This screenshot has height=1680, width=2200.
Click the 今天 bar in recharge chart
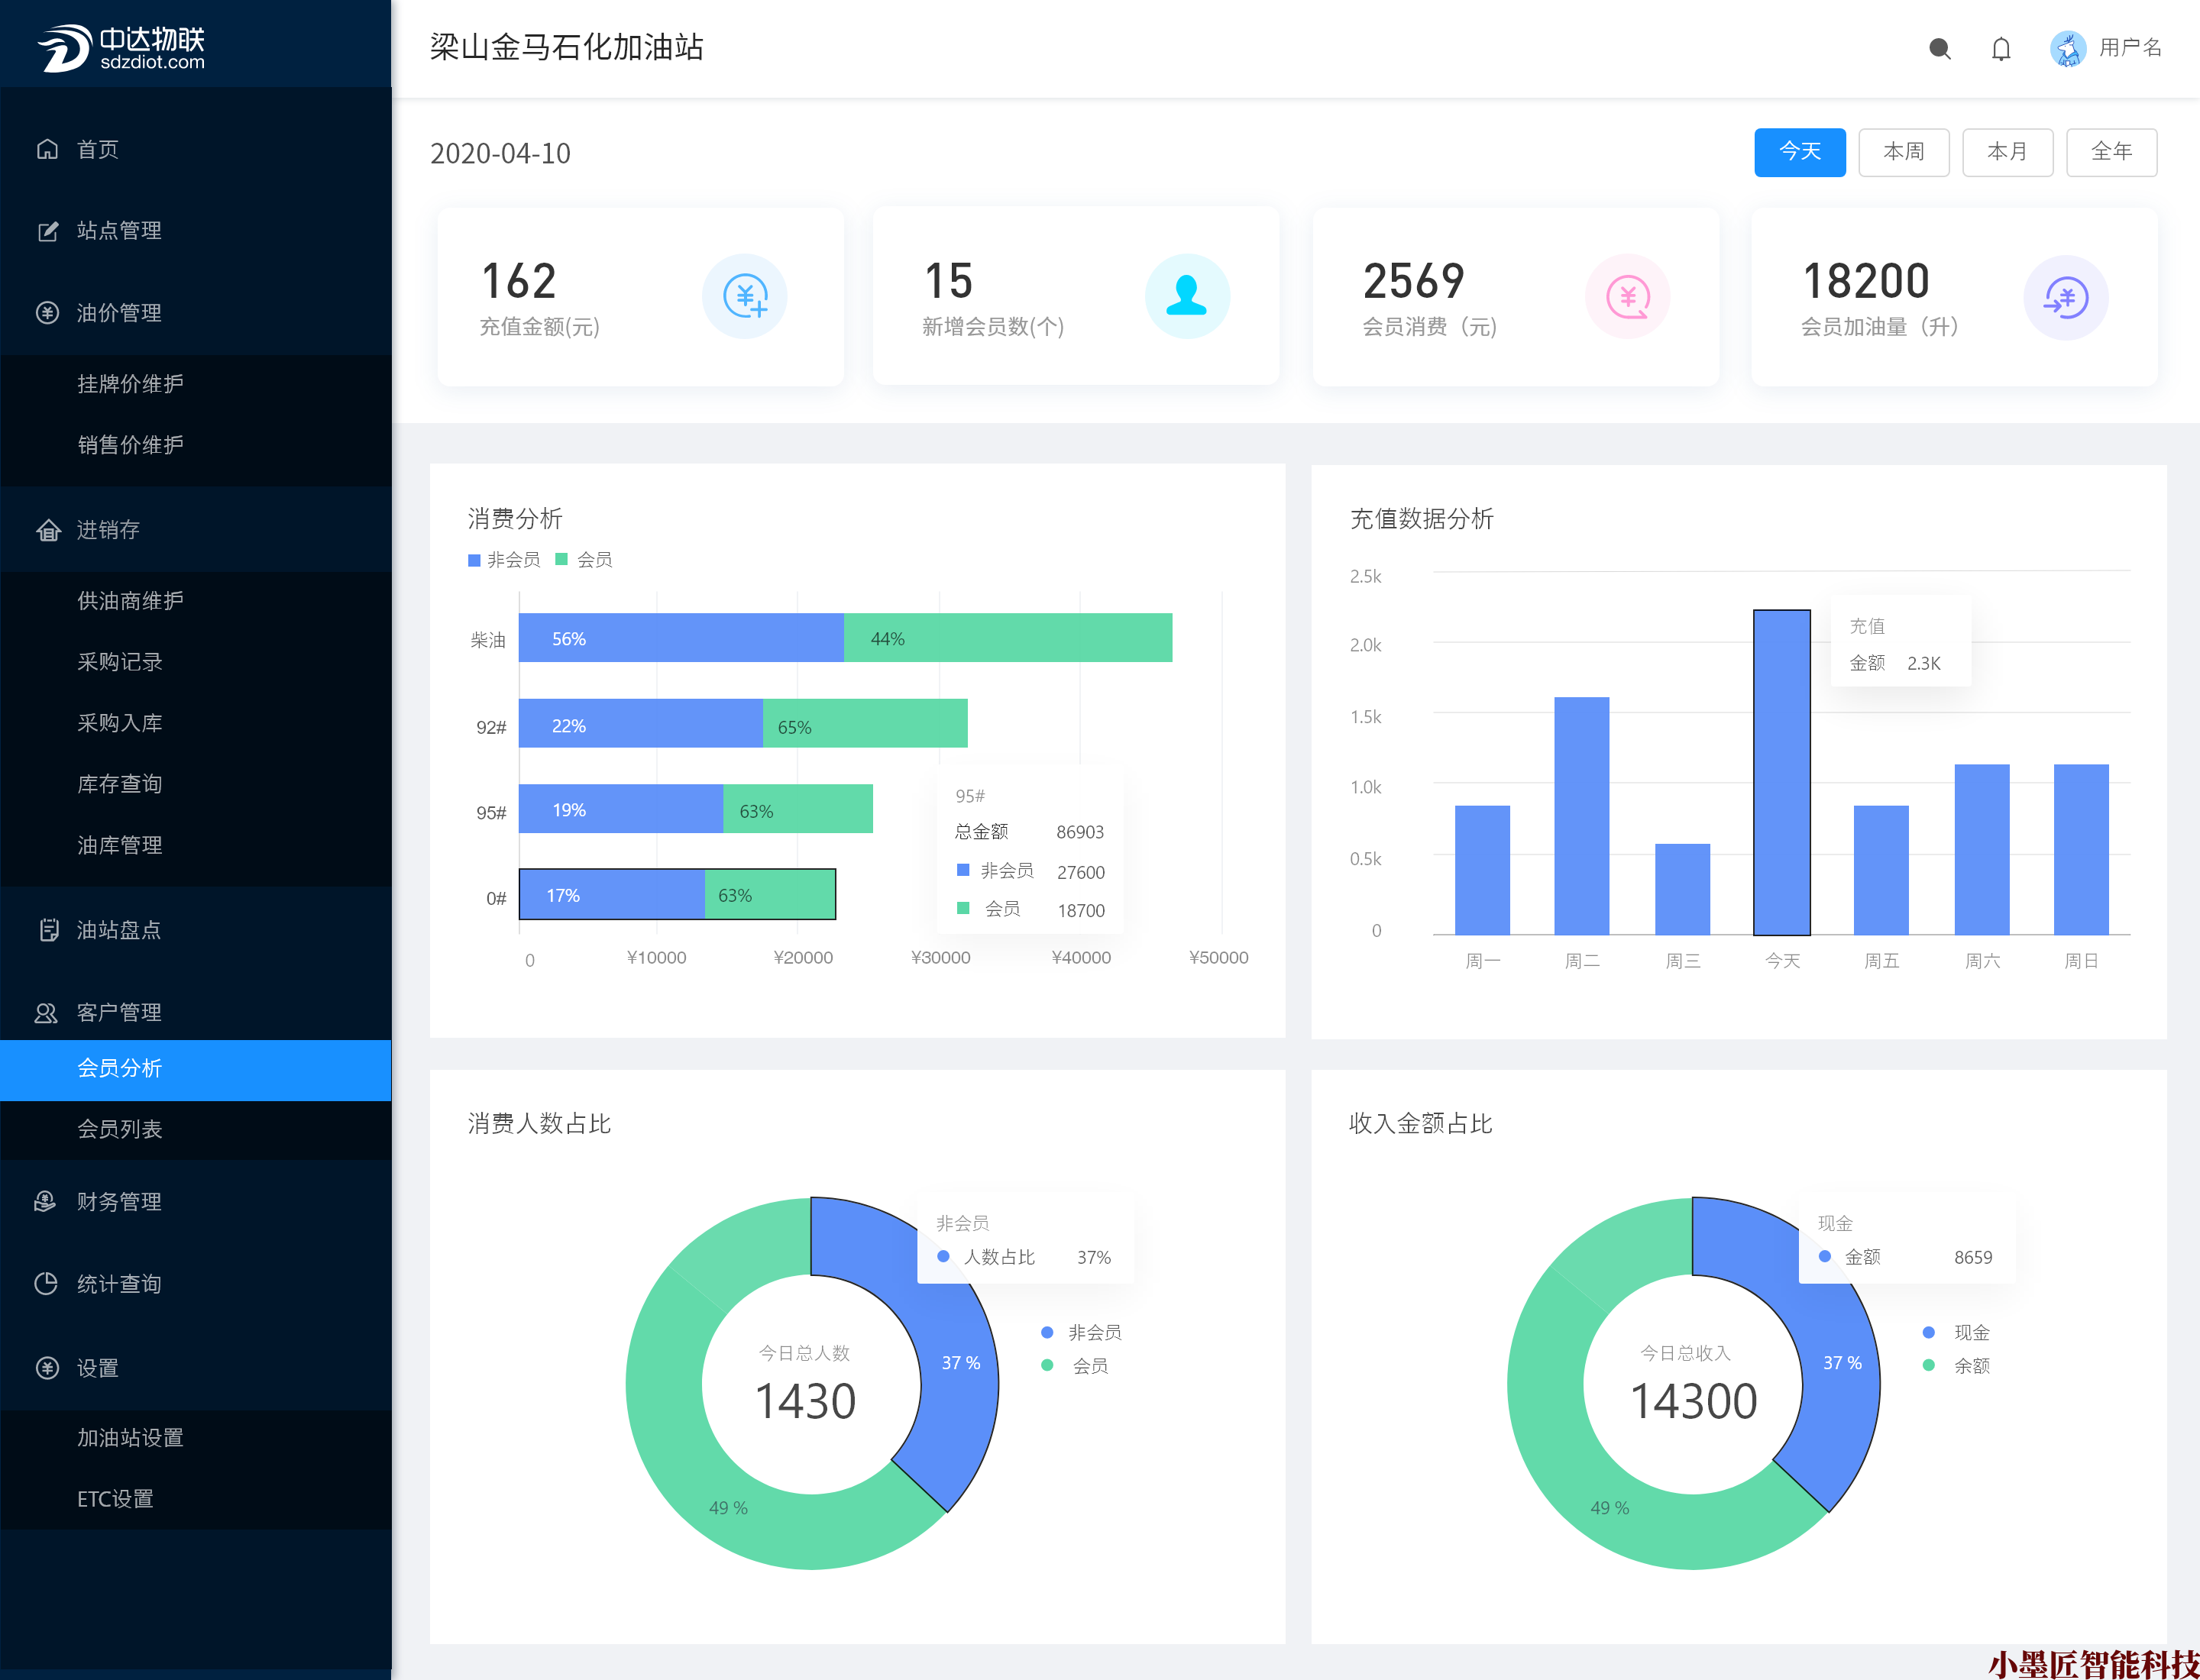coord(1781,772)
